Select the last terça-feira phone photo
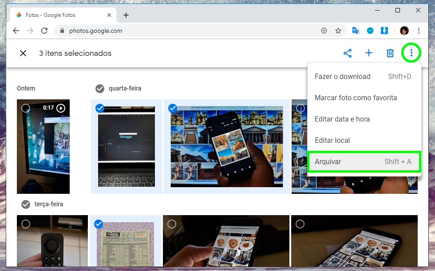 [x=300, y=224]
